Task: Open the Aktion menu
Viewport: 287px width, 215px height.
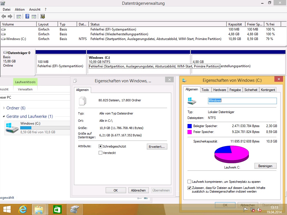Action: click(20, 10)
